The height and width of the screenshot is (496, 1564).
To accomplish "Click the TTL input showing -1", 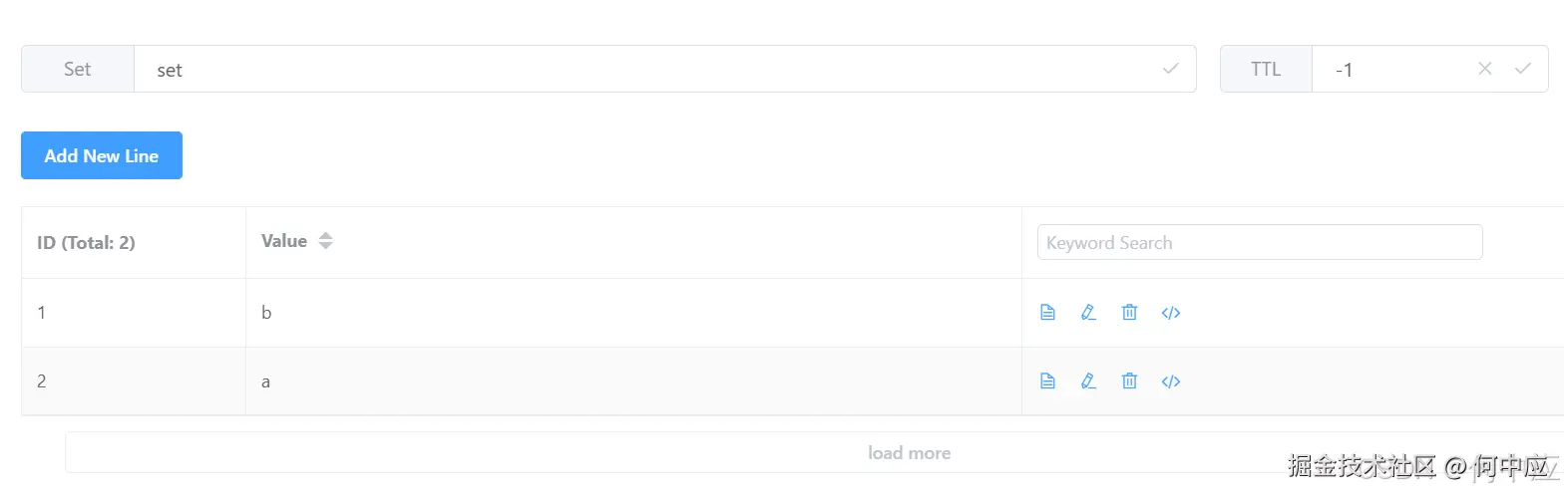I will tap(1391, 69).
